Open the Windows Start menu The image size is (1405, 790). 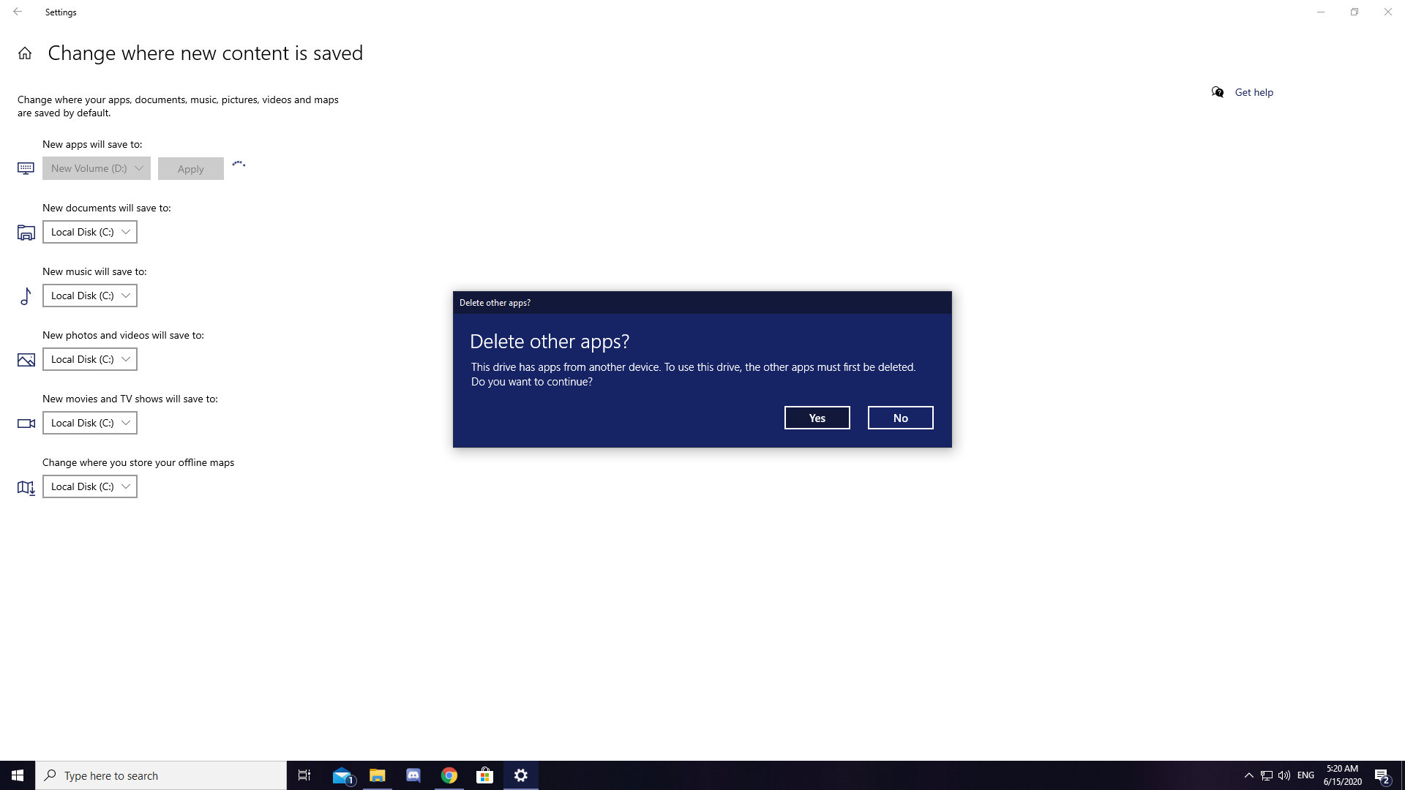18,775
